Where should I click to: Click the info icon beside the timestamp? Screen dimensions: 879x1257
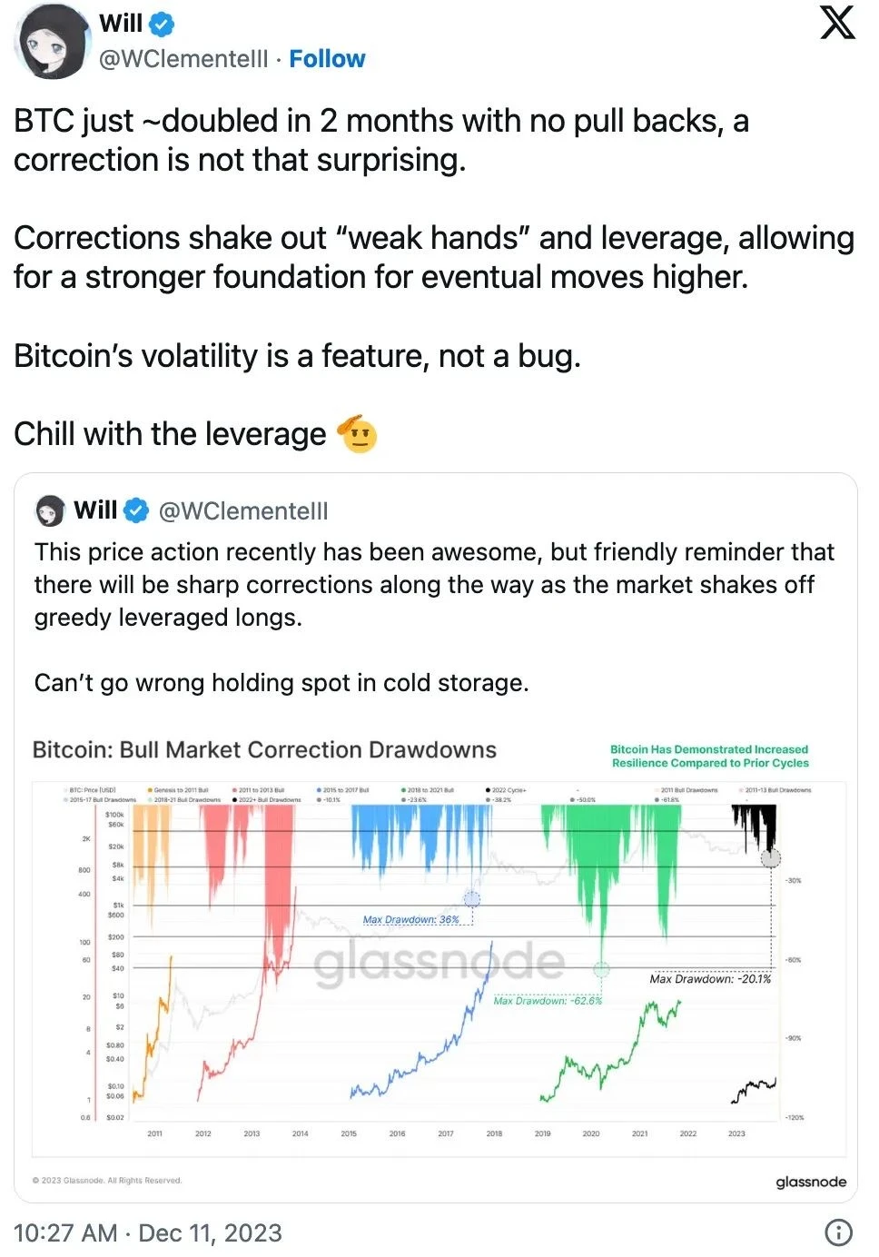point(838,1232)
